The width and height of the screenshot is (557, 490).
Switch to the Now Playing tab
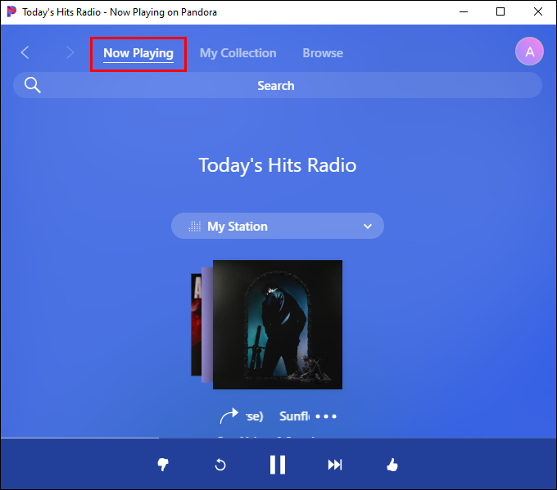tap(138, 53)
